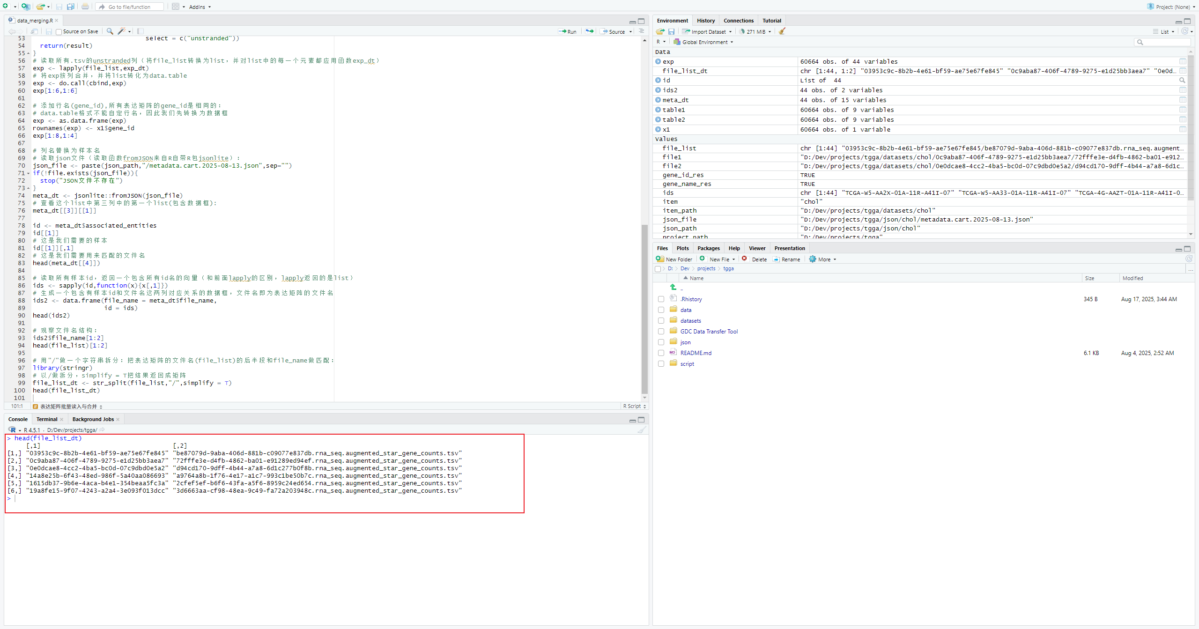Save all open documents icon
The height and width of the screenshot is (629, 1199).
pyautogui.click(x=70, y=7)
